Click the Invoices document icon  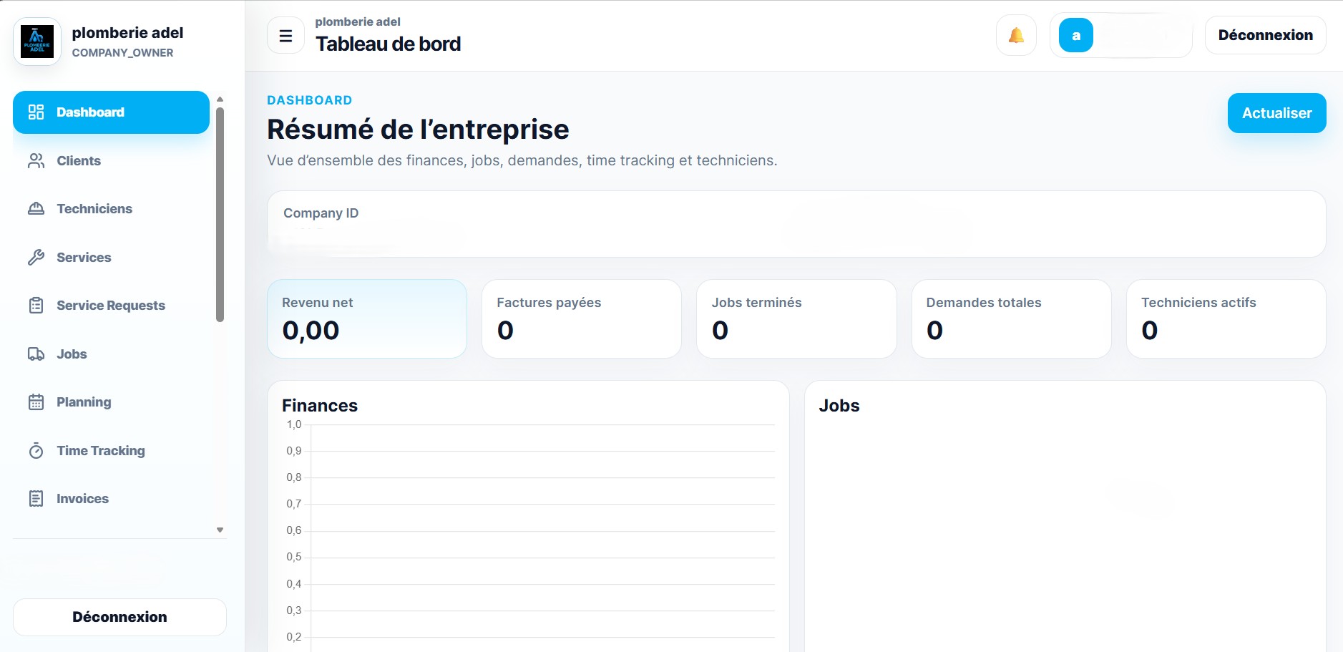point(36,499)
